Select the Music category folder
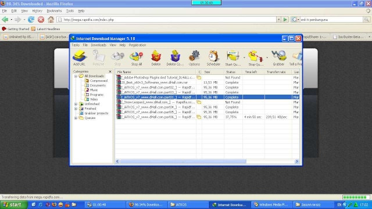The image size is (372, 209). pos(91,90)
